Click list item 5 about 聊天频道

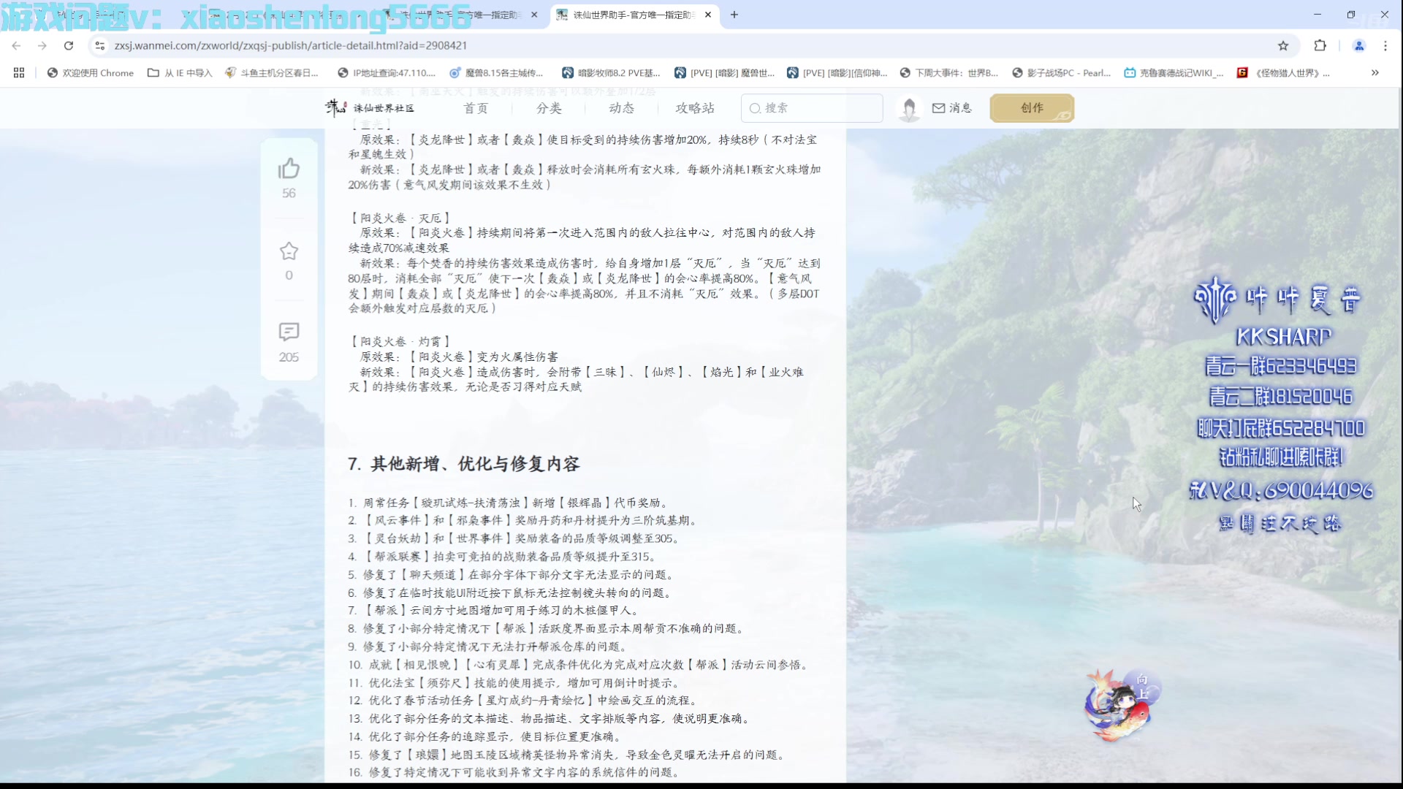pos(511,575)
